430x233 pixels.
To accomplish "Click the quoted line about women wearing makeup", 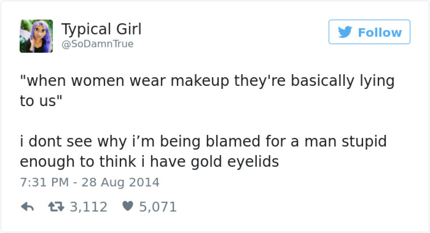I will click(x=206, y=81).
